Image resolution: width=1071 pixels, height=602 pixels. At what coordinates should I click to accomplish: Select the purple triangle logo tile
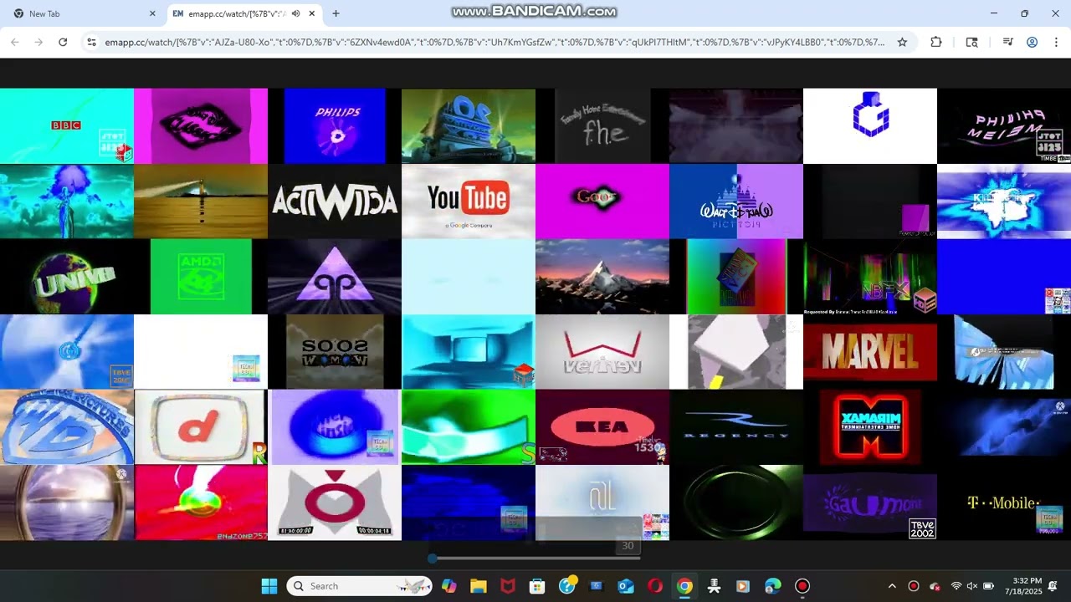coord(335,277)
